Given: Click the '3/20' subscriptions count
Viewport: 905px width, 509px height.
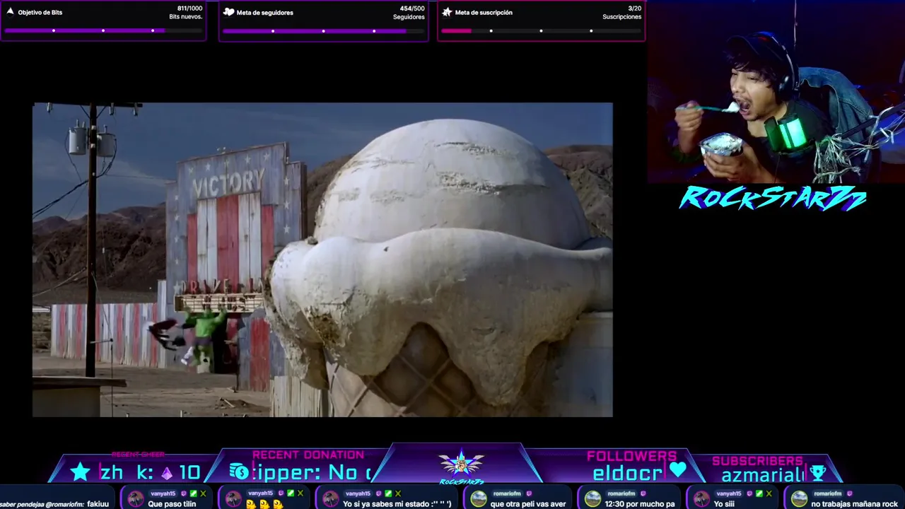Looking at the screenshot, I should pyautogui.click(x=634, y=8).
